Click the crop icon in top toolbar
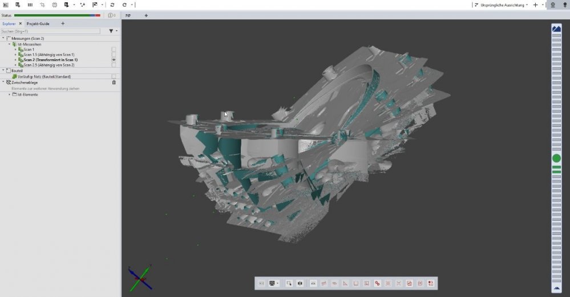 pos(42,5)
